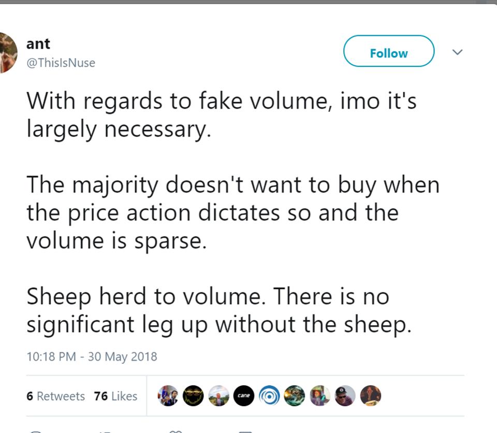Open the avatar with cap and sunglasses
Image resolution: width=497 pixels, height=433 pixels.
coord(345,396)
